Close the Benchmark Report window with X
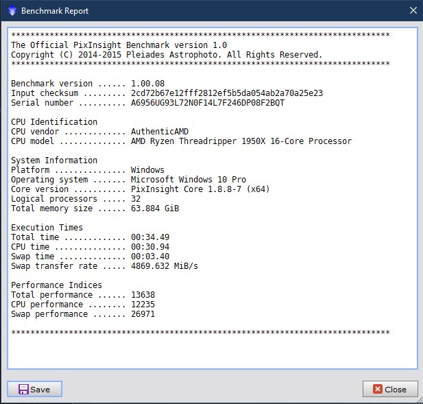Viewport: 423px width, 404px height. pos(413,10)
